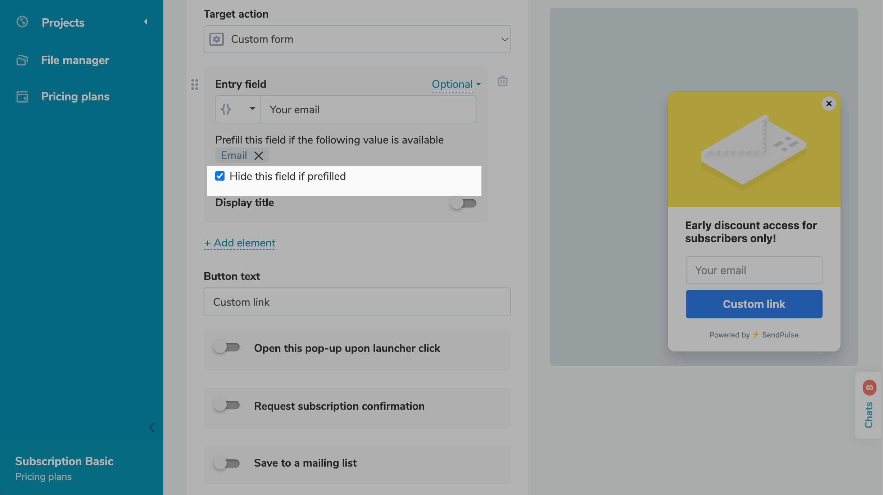Screen dimensions: 883x495
Task: Delete the entry field with trash icon
Action: pyautogui.click(x=502, y=81)
